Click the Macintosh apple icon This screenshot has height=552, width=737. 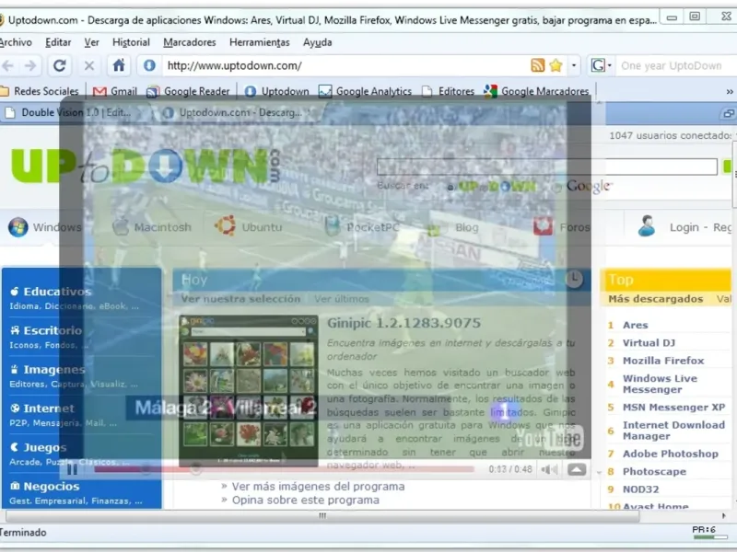click(x=121, y=226)
